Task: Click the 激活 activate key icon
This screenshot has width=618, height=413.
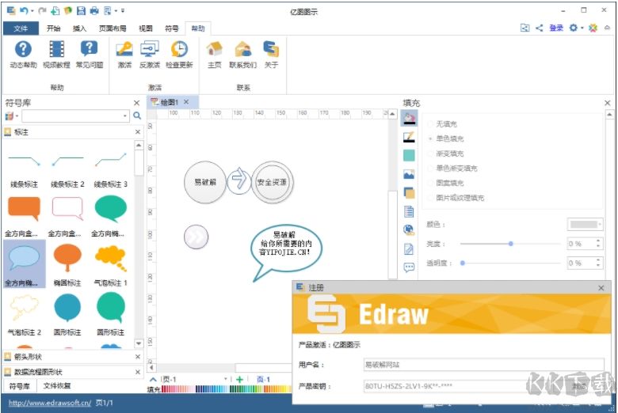Action: (124, 55)
